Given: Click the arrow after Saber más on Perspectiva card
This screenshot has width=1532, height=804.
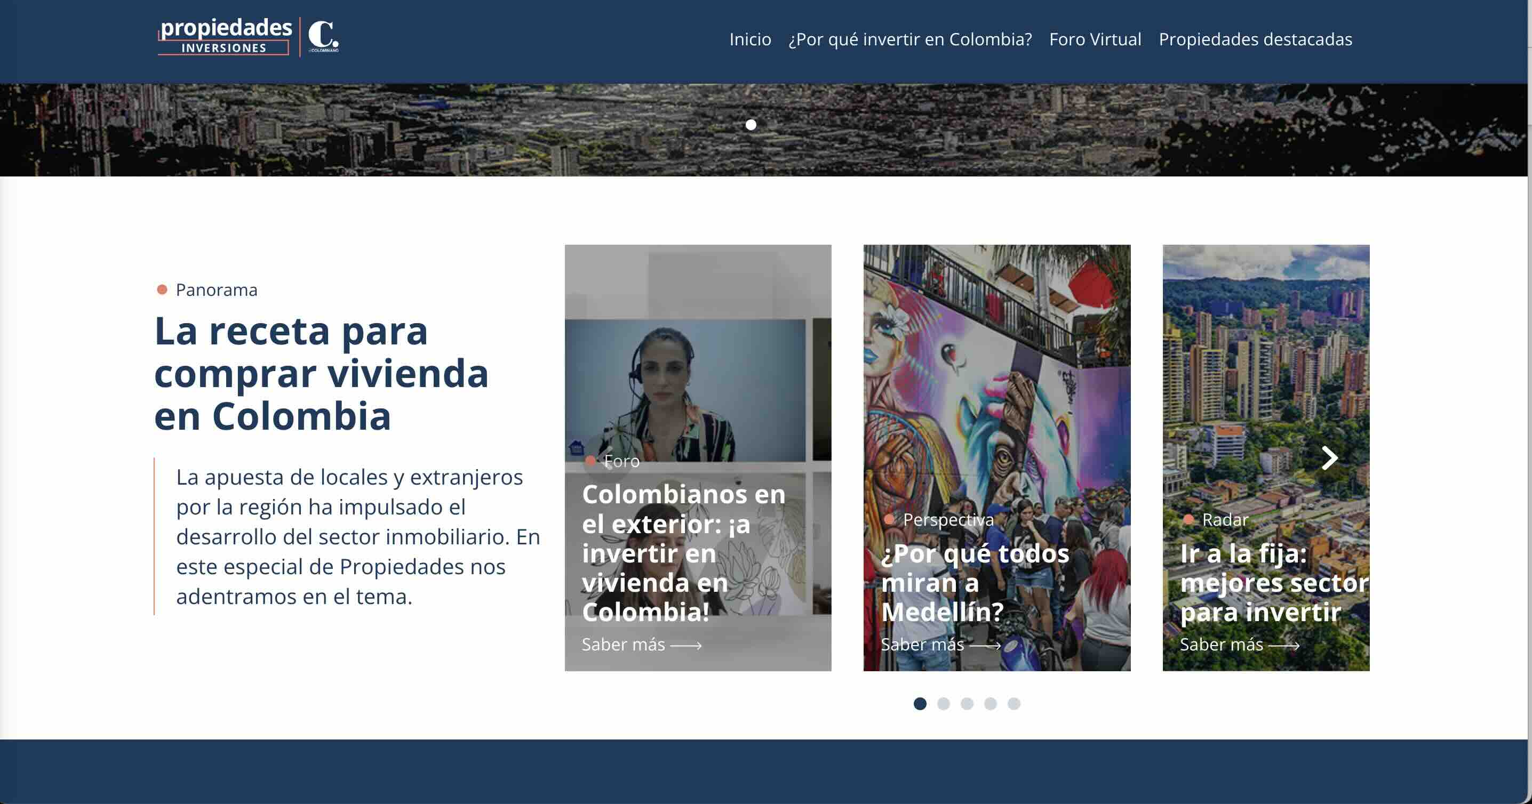Looking at the screenshot, I should (x=985, y=645).
